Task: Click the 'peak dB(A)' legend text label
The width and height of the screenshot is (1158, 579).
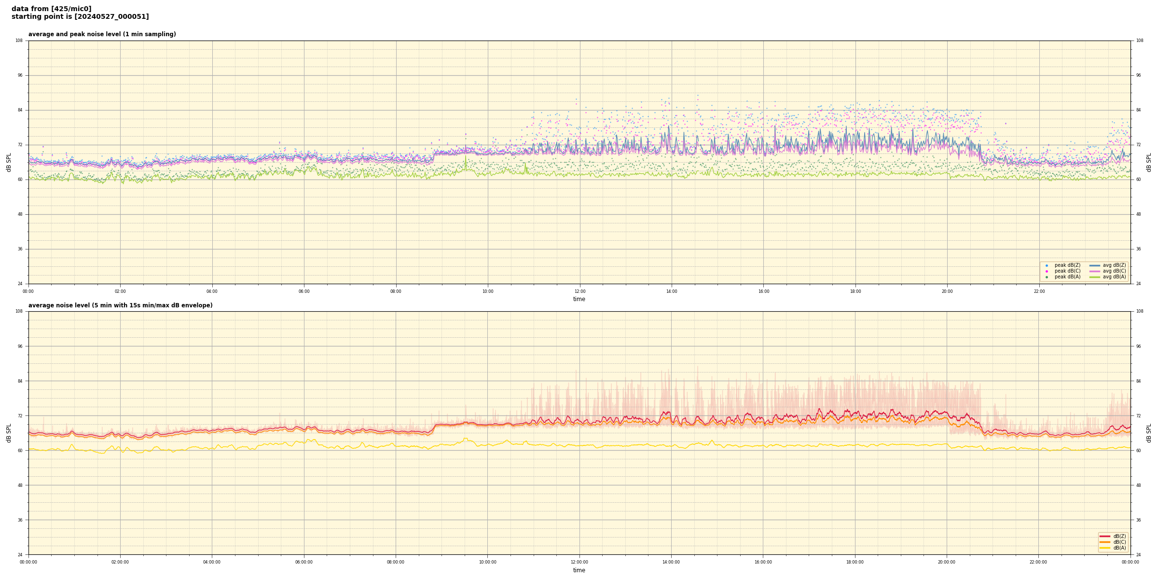Action: (x=1067, y=277)
